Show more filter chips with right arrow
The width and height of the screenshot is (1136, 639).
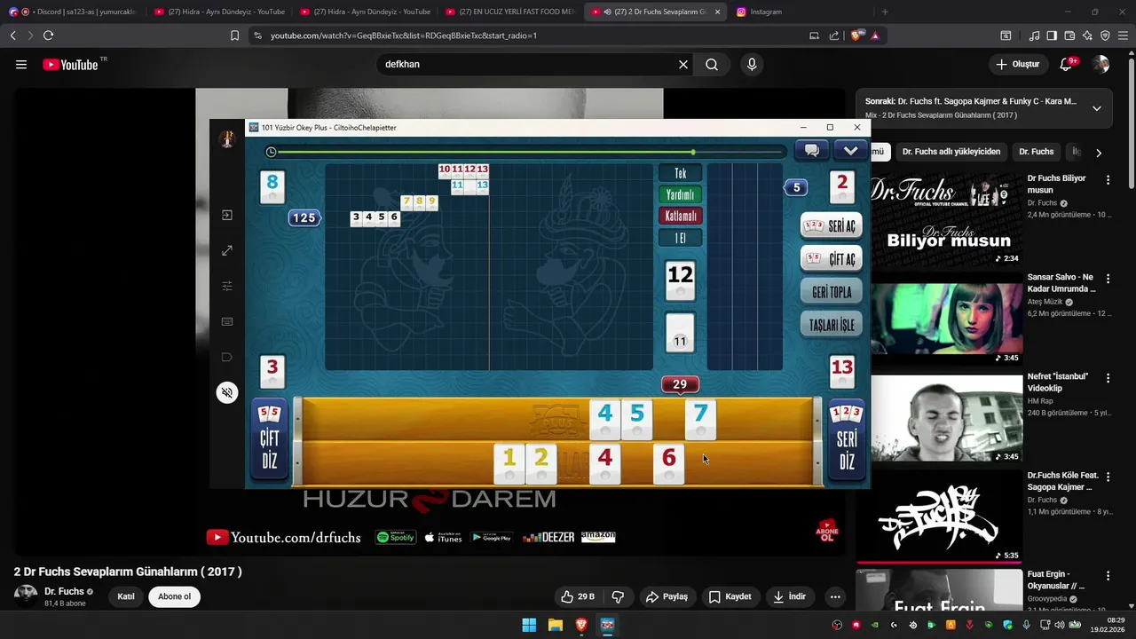(1099, 153)
